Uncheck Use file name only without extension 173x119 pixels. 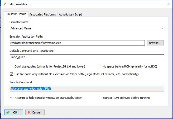12,74
